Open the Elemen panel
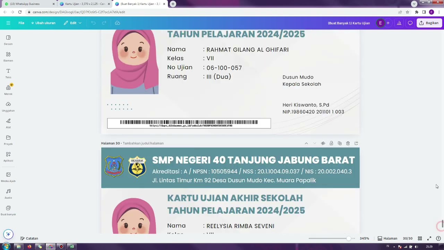The width and height of the screenshot is (444, 250). point(8,57)
